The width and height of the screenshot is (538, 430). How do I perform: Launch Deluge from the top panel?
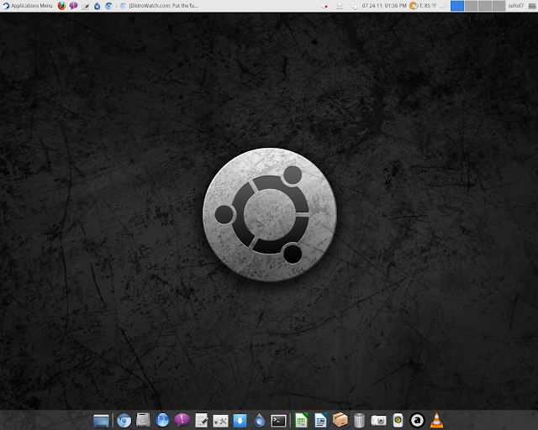pyautogui.click(x=98, y=6)
